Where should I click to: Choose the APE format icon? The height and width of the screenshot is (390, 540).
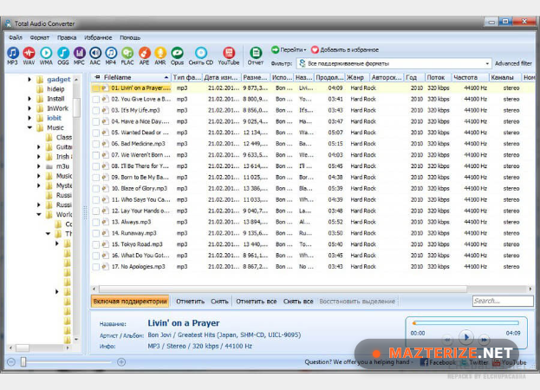pyautogui.click(x=144, y=55)
